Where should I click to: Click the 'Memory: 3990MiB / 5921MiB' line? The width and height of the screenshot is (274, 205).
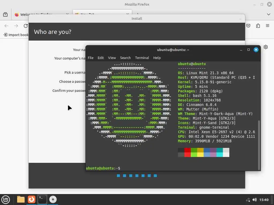pyautogui.click(x=205, y=141)
